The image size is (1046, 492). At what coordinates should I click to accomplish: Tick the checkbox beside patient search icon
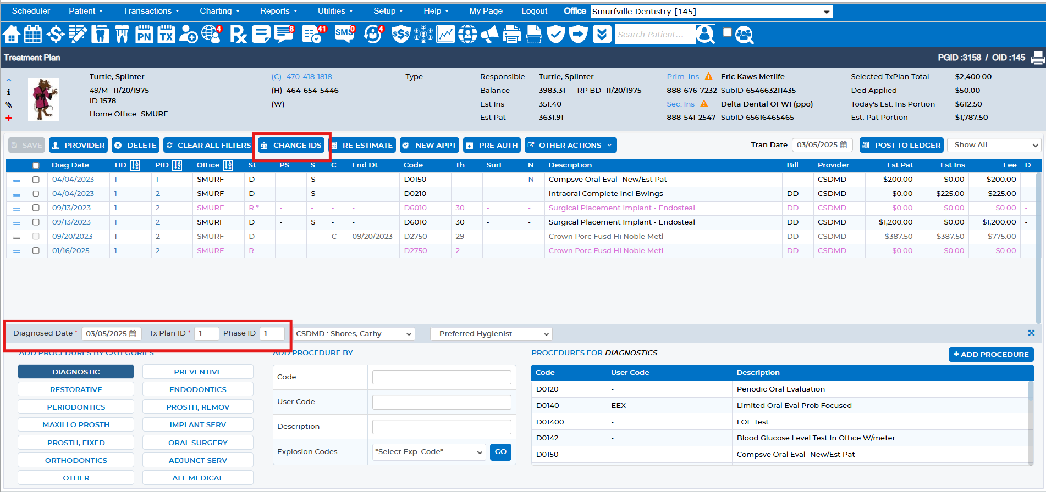[x=727, y=32]
